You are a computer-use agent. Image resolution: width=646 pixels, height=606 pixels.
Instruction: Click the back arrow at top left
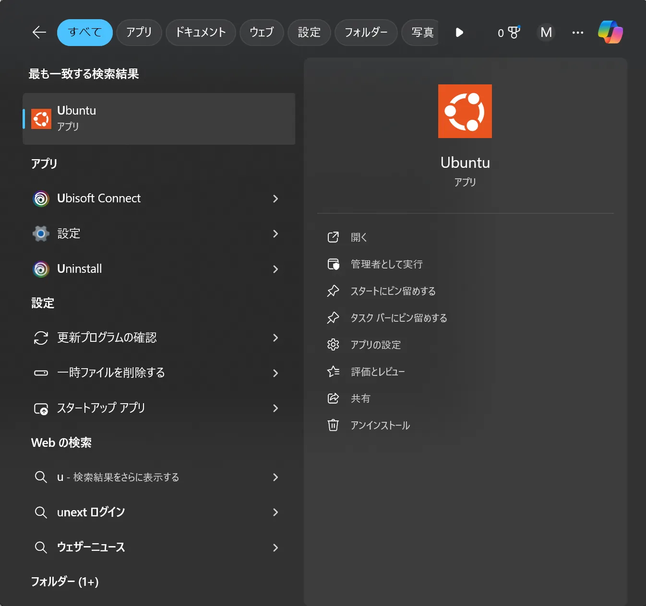(38, 33)
